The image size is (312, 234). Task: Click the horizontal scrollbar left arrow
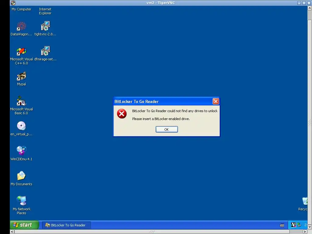coord(12,232)
